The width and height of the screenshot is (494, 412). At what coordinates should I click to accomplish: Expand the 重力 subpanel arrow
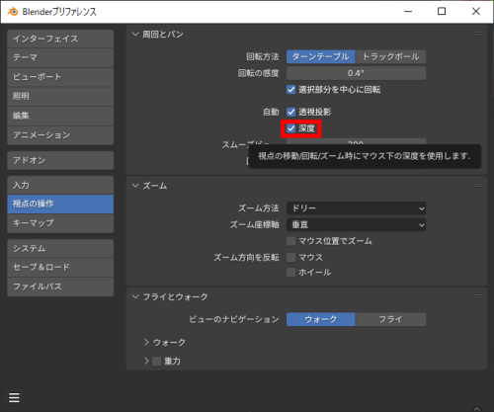(146, 361)
